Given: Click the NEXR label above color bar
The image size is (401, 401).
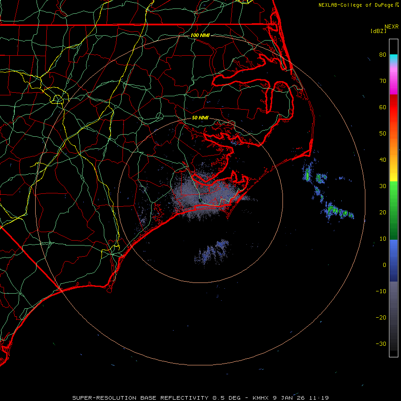Looking at the screenshot, I should click(391, 27).
